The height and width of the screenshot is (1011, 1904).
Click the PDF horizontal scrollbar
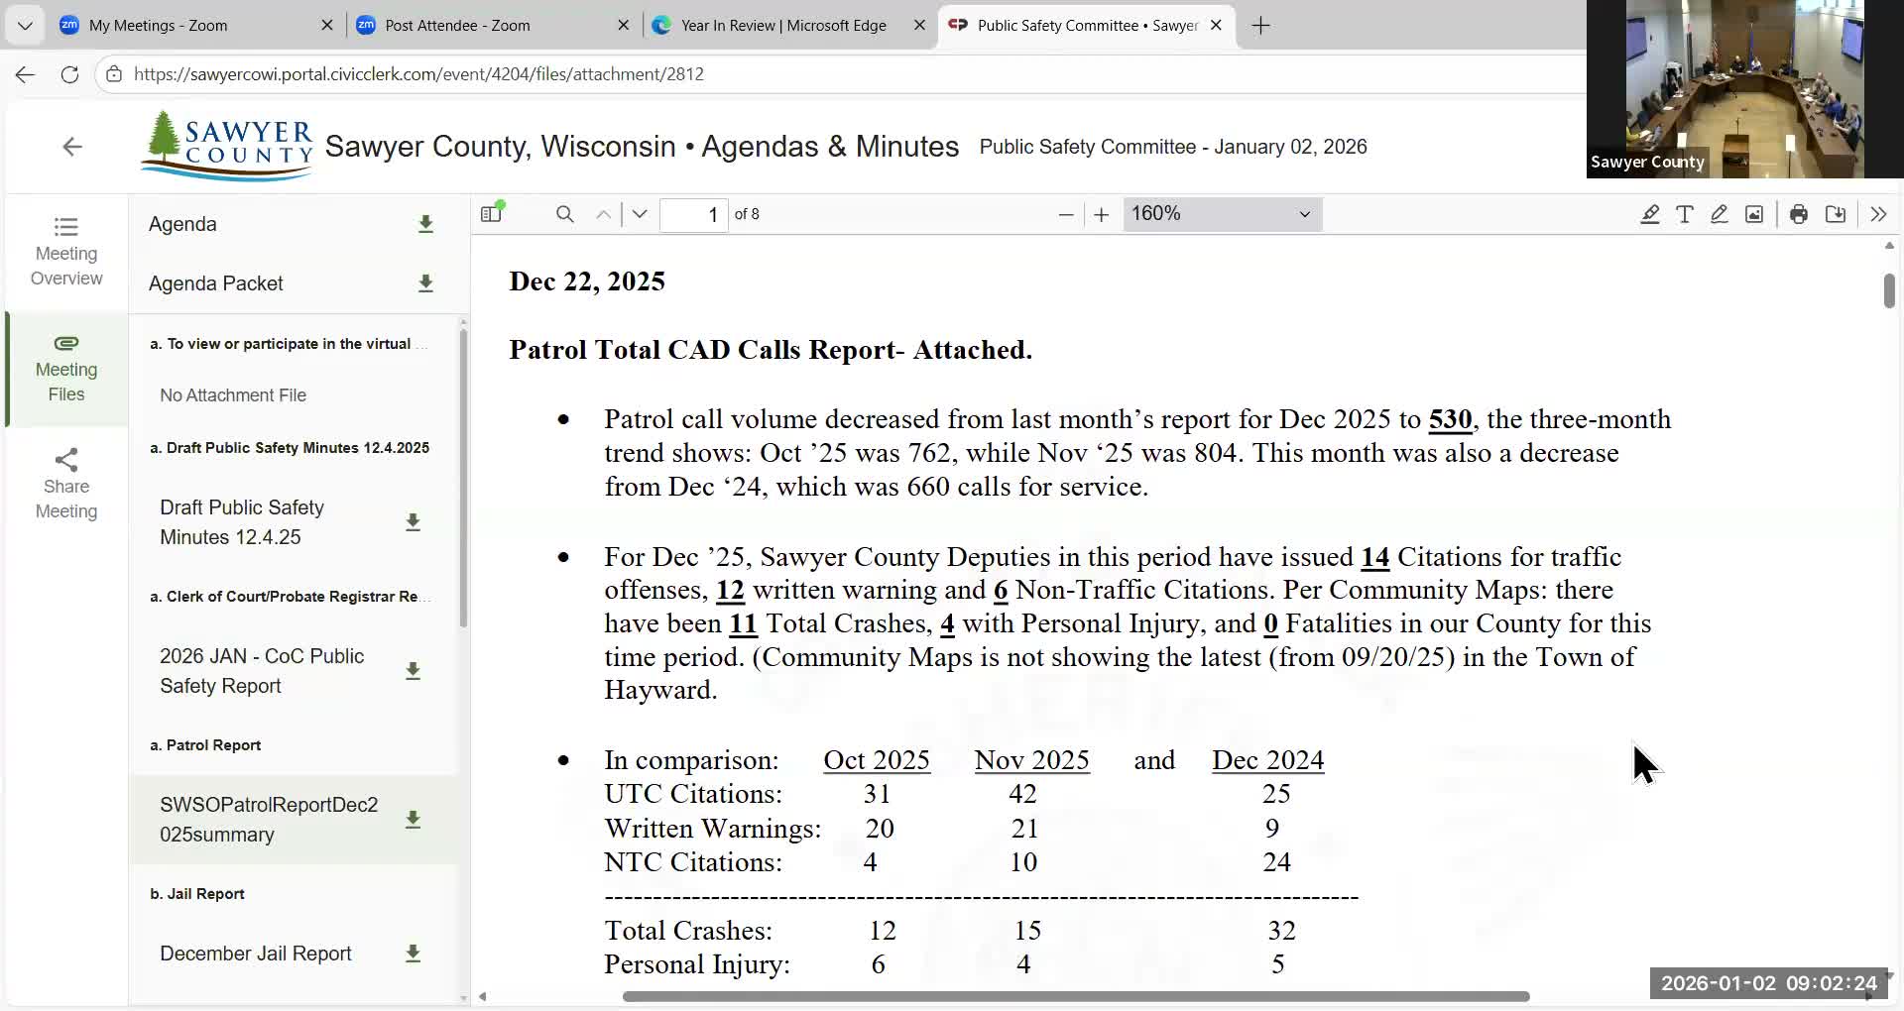[1076, 996]
